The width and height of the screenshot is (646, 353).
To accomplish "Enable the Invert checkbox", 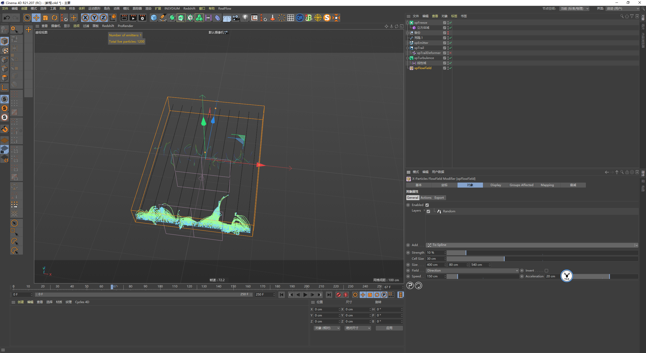I will pos(546,271).
